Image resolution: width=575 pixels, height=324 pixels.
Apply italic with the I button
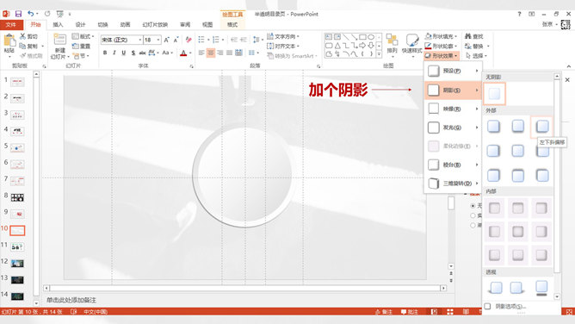pos(114,53)
